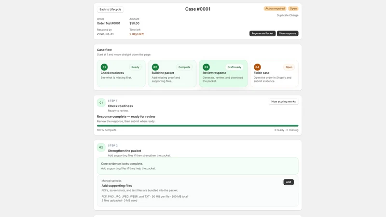
Task: Click 2 files uploaded · 0 MB used
Action: [119, 201]
